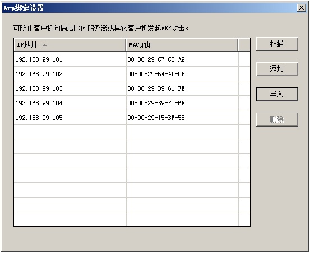Sort by the IP地址 column header

pyautogui.click(x=70, y=45)
